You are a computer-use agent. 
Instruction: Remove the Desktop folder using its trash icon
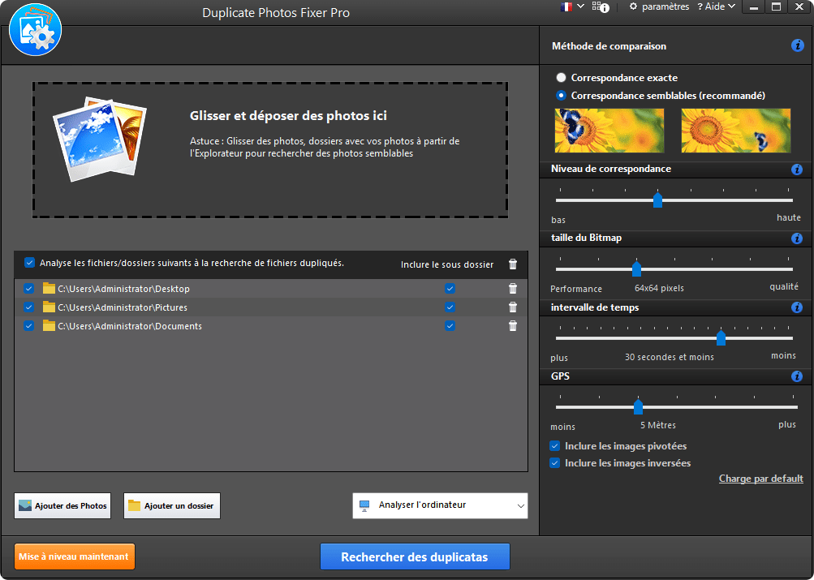(x=512, y=288)
